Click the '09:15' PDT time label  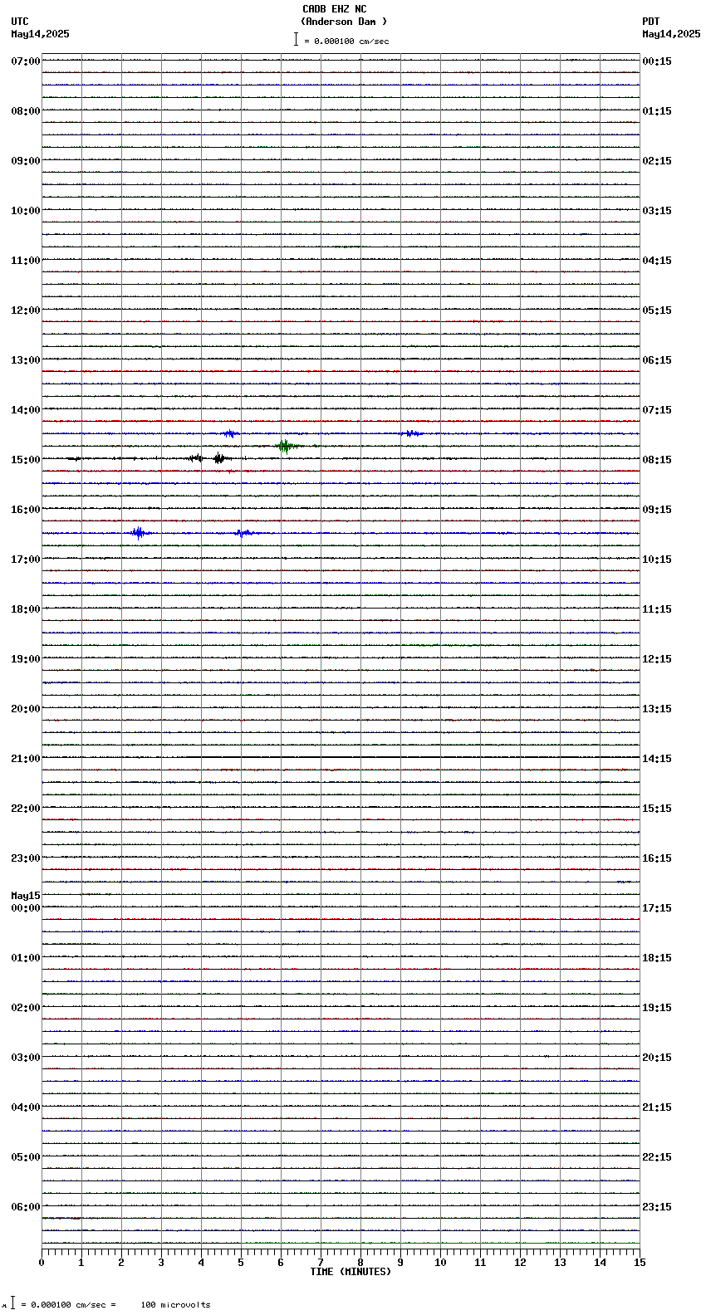[657, 510]
